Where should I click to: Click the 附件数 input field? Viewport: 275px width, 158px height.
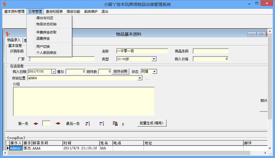105,71
